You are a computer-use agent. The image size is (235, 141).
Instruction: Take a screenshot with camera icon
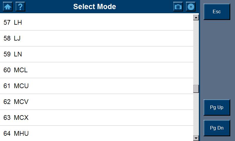[x=178, y=6]
